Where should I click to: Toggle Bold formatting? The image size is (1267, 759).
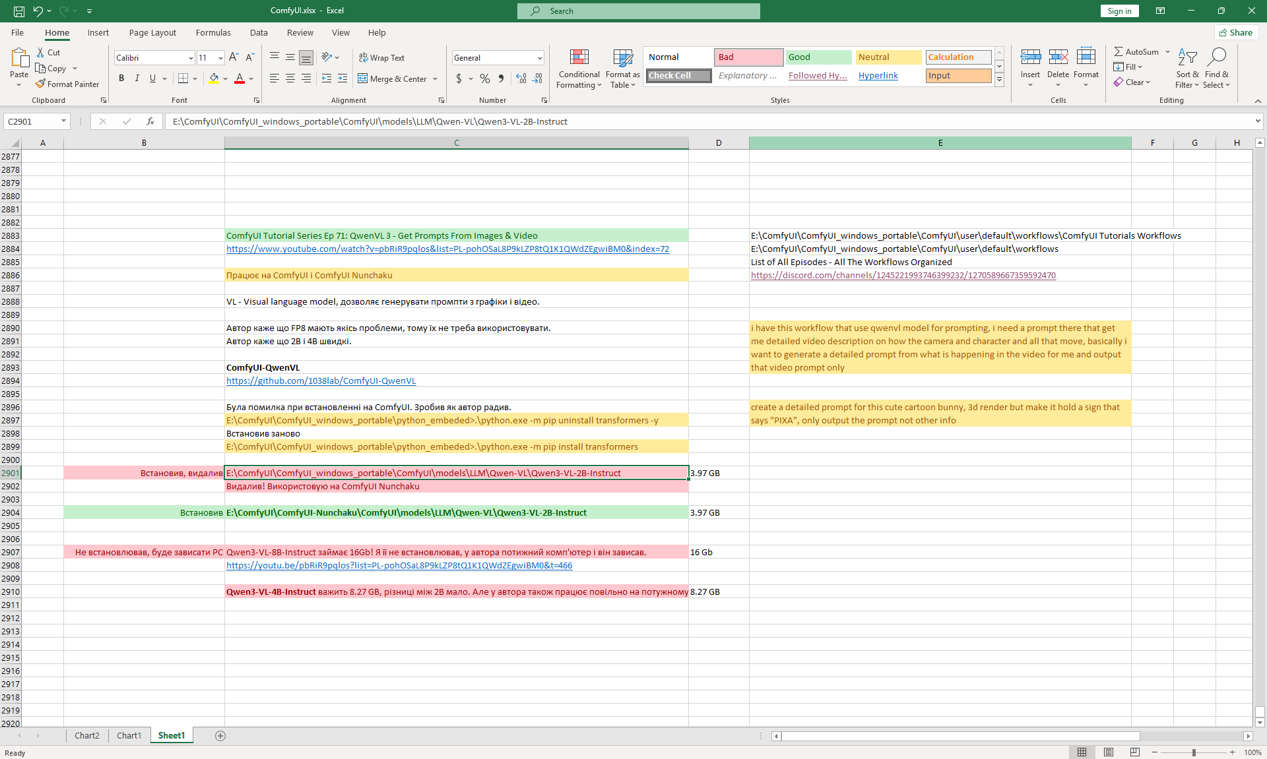[x=121, y=78]
